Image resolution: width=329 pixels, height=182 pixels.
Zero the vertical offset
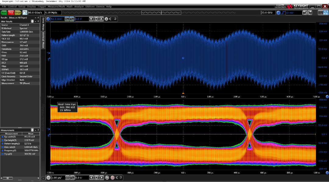[x=96, y=19]
